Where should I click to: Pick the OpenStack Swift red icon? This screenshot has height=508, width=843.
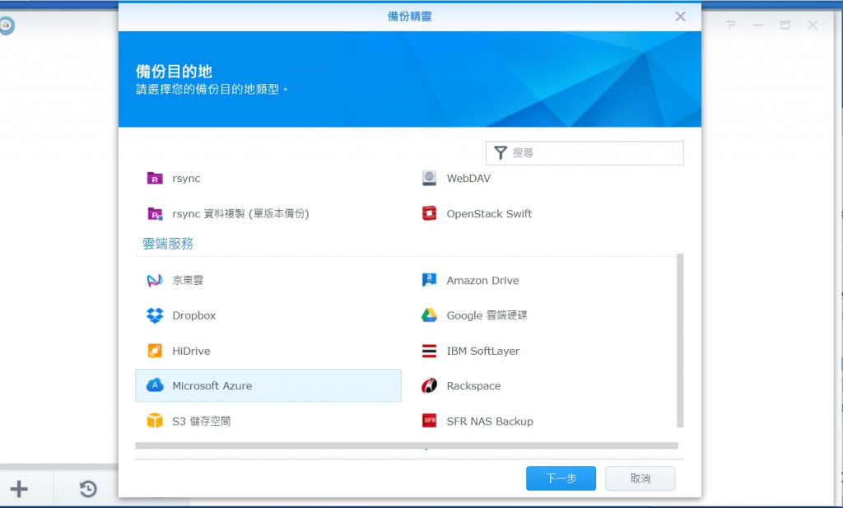coord(429,213)
